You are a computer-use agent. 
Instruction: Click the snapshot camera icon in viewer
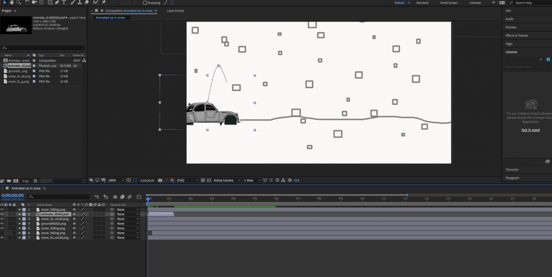(x=160, y=180)
